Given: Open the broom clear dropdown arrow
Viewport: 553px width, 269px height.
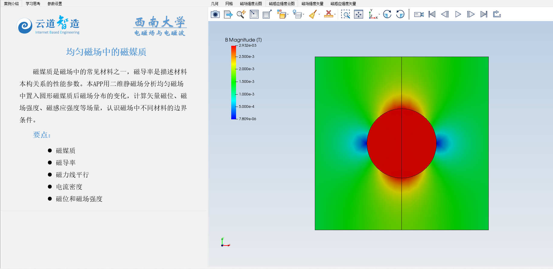Looking at the screenshot, I should [319, 14].
